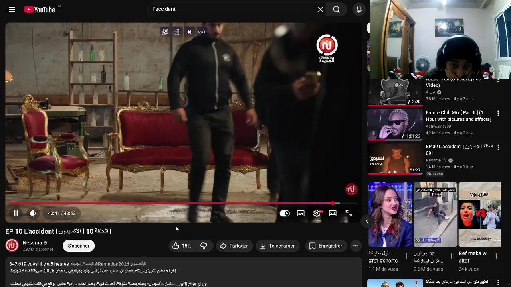Click the Activesince98 channel name

[439, 126]
